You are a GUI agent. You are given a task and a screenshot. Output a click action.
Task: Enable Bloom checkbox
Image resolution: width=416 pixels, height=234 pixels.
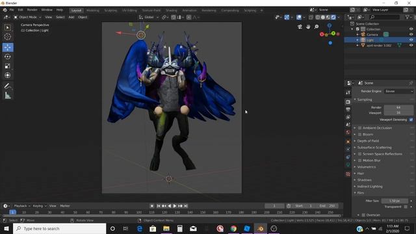[360, 135]
